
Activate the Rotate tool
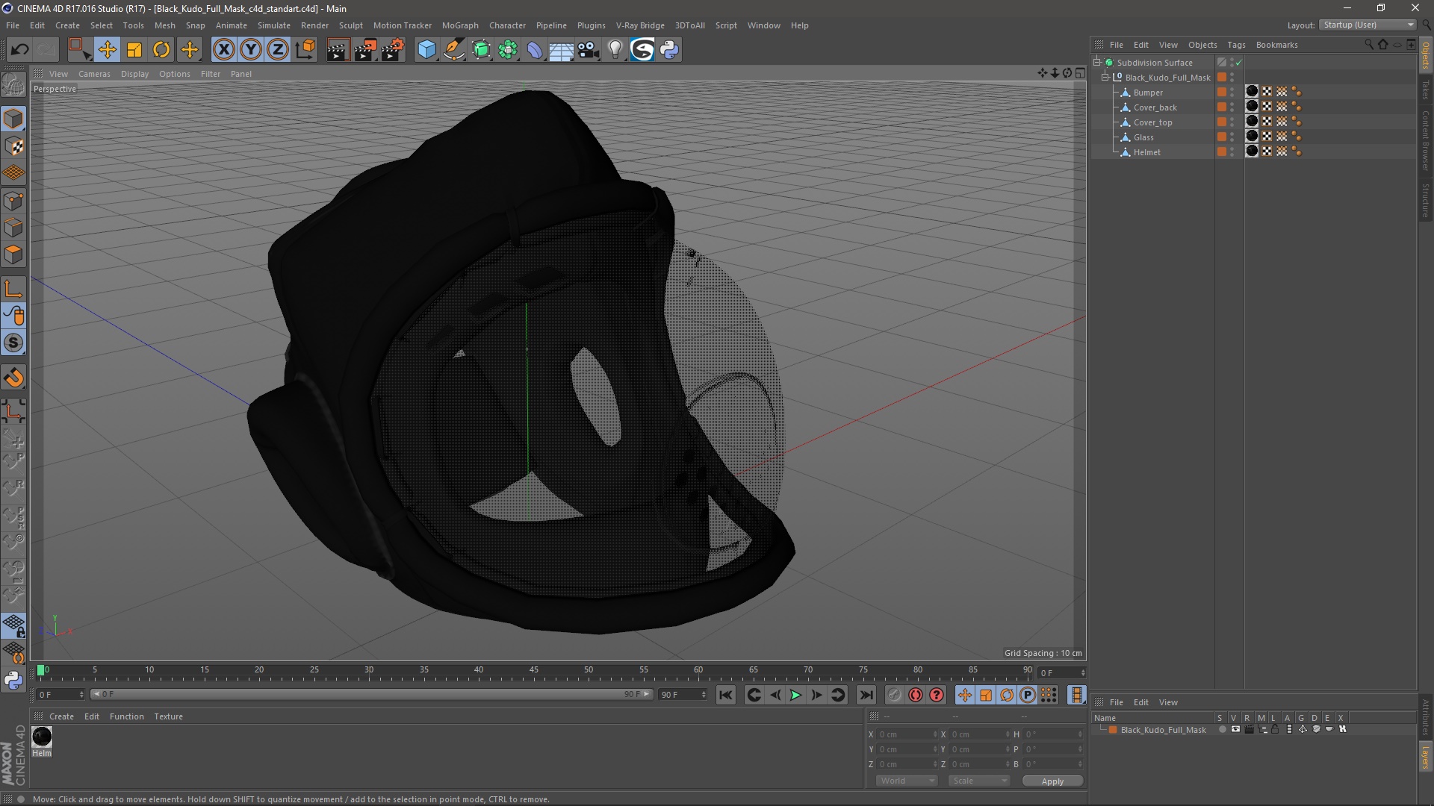[161, 50]
